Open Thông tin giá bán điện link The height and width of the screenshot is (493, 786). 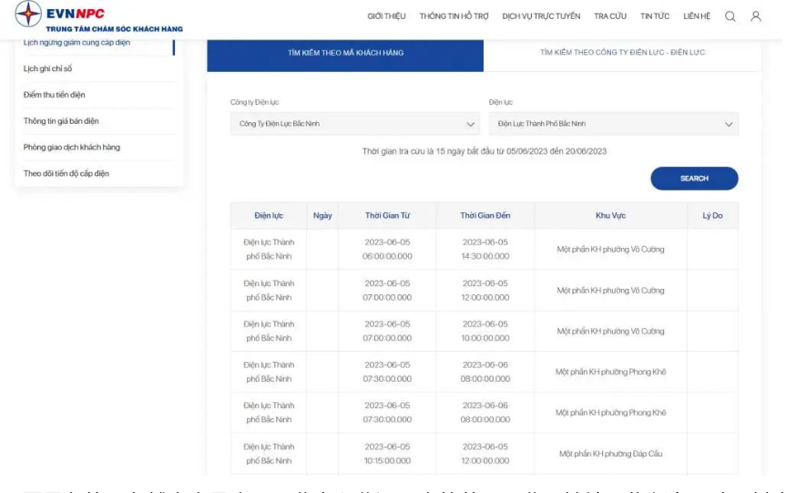pyautogui.click(x=61, y=121)
